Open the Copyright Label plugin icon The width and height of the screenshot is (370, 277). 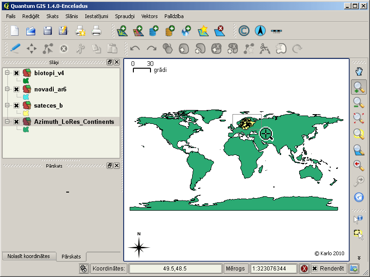pyautogui.click(x=244, y=31)
